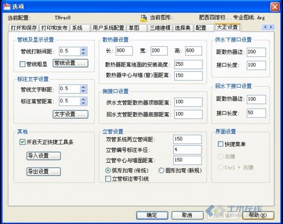Open 文字设置 ... dialog button
283x224 pixels.
coord(71,114)
